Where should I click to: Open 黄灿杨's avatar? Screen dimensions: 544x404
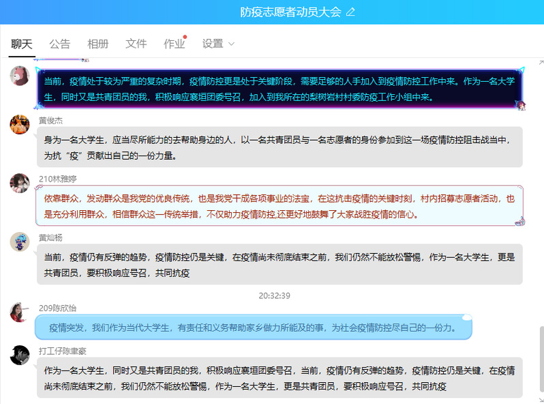pos(20,242)
